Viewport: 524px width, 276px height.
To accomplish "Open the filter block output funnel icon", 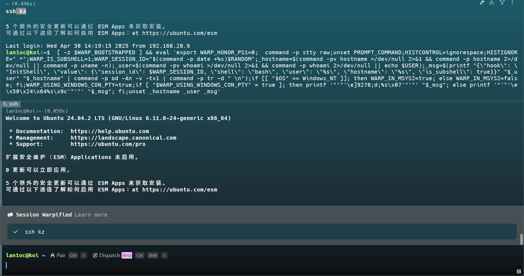I will (502, 2).
